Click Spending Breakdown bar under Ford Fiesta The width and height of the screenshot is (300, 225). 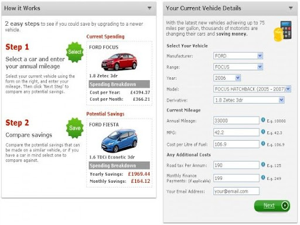click(x=120, y=165)
